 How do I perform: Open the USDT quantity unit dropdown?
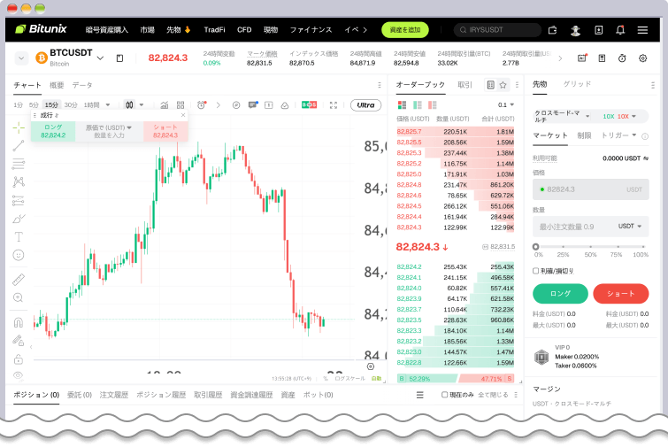[630, 227]
